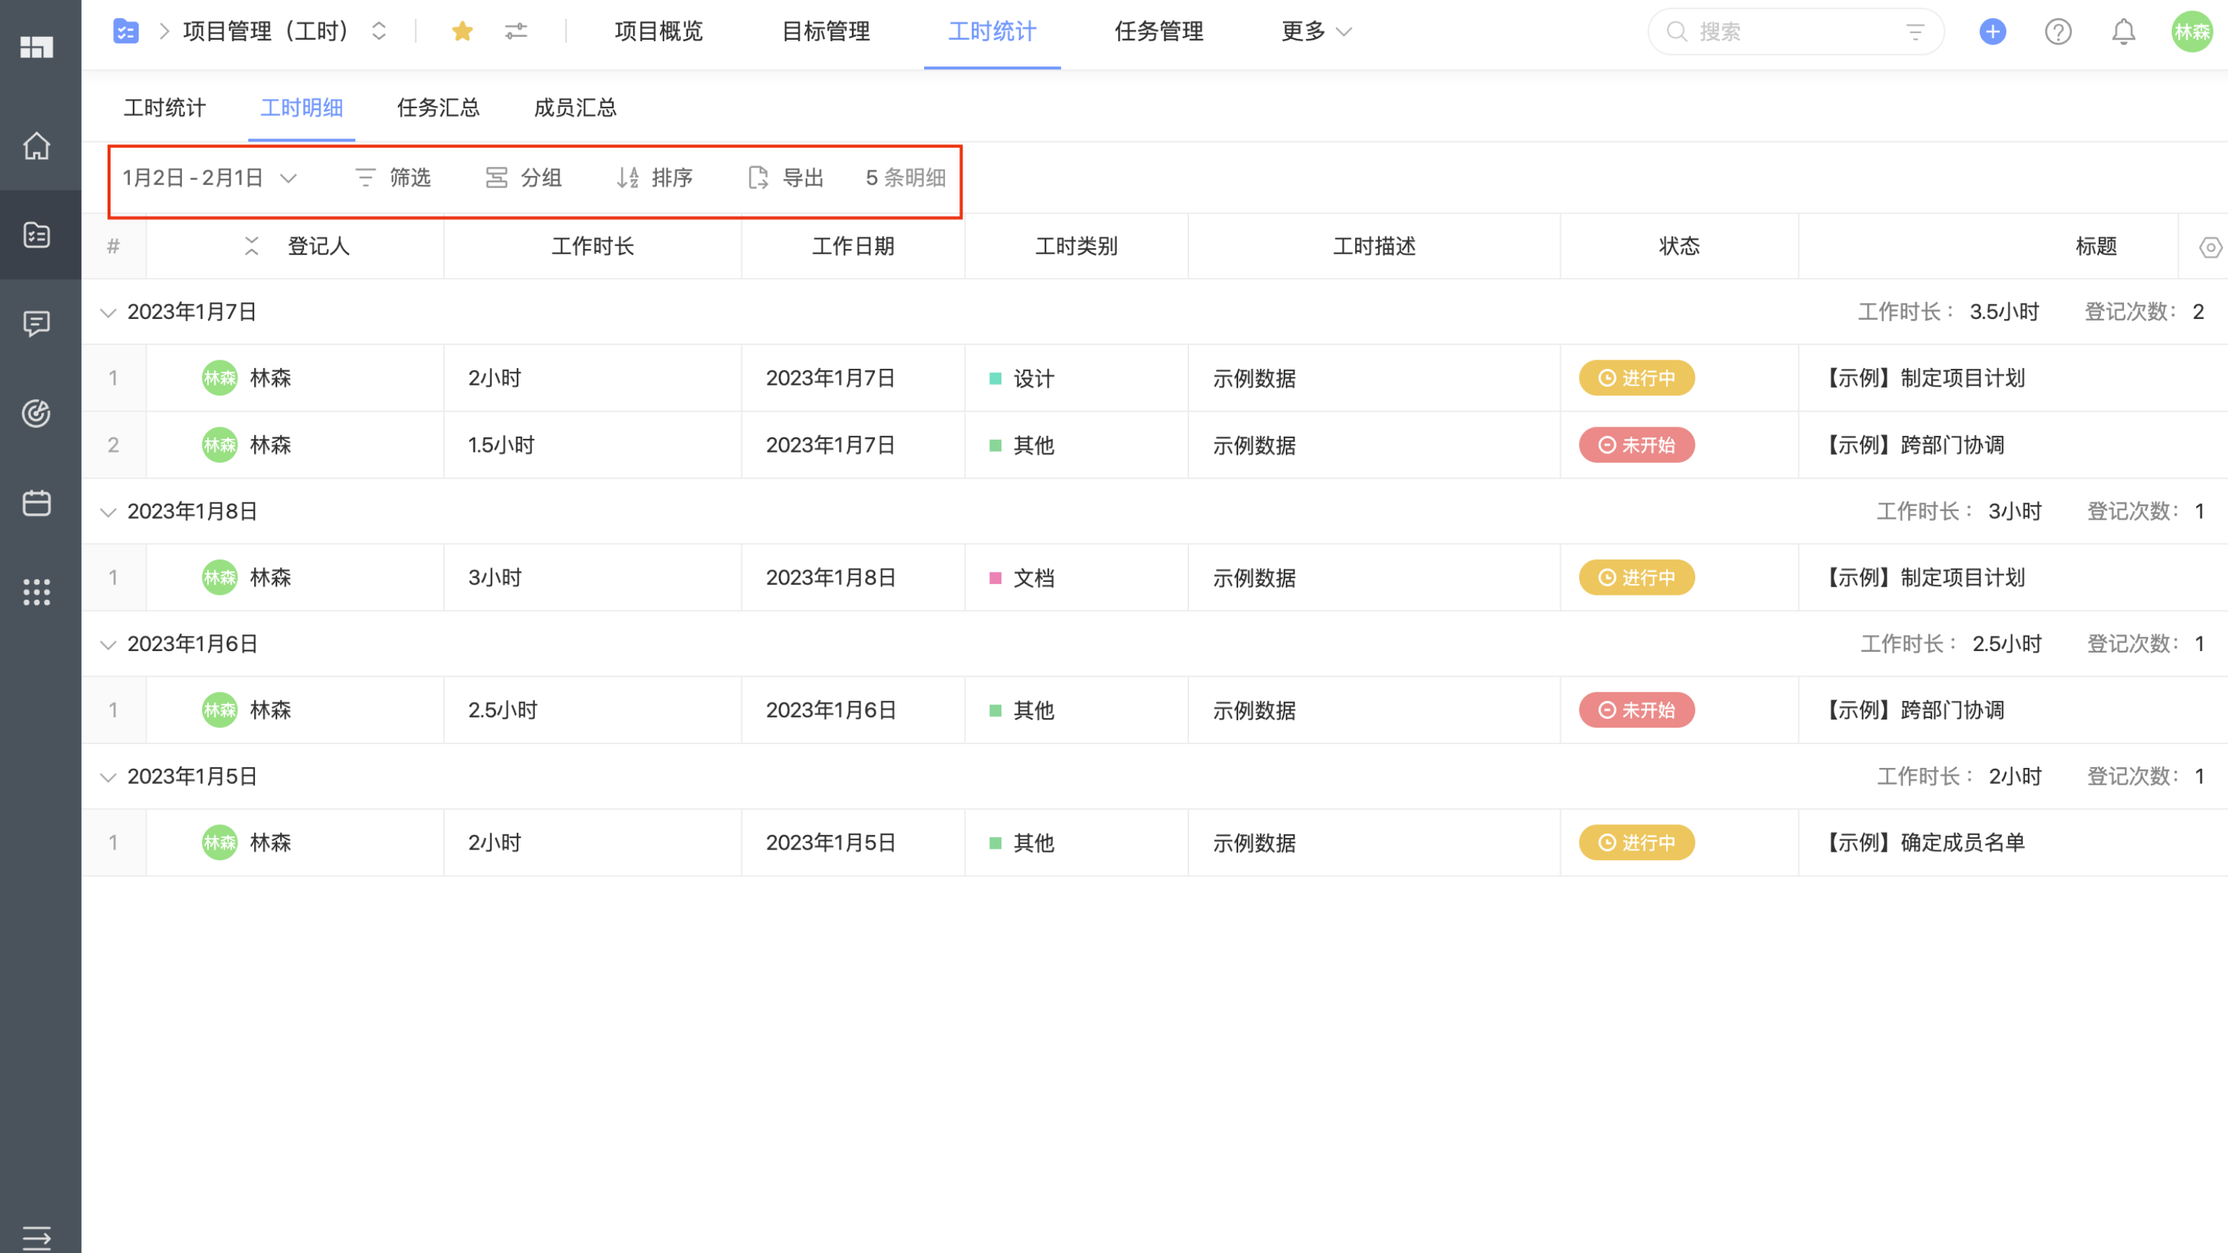The image size is (2228, 1253).
Task: Open the project switcher arrows next to 项目管理（工时）
Action: click(379, 31)
